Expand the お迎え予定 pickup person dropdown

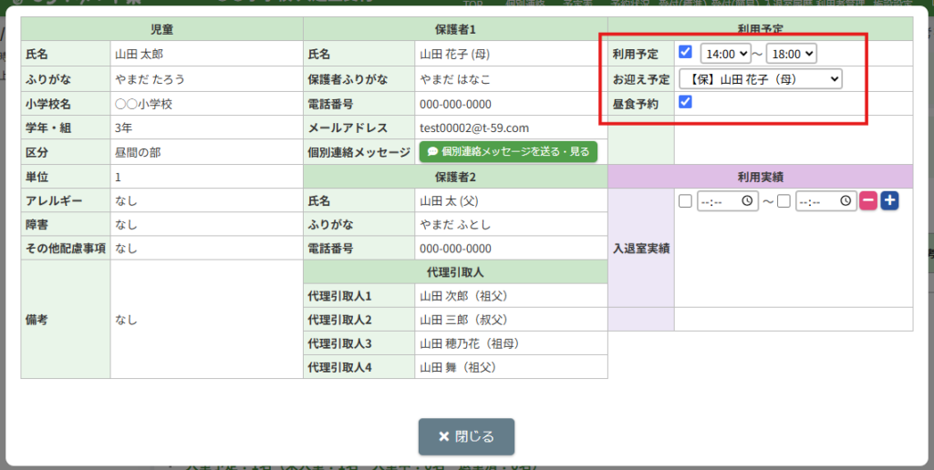tap(761, 79)
